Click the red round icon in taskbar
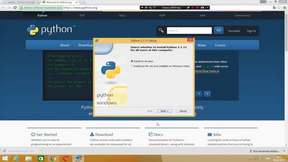The image size is (288, 162). point(66,158)
